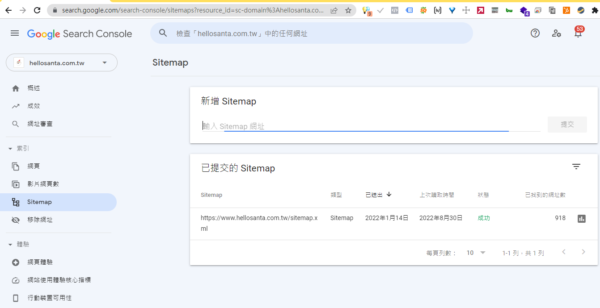Bookmark this page with star icon
This screenshot has width=600, height=308.
[x=348, y=10]
